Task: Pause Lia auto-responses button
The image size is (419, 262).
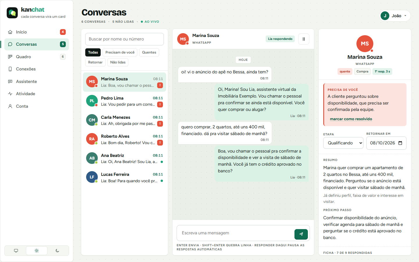Action: [304, 39]
